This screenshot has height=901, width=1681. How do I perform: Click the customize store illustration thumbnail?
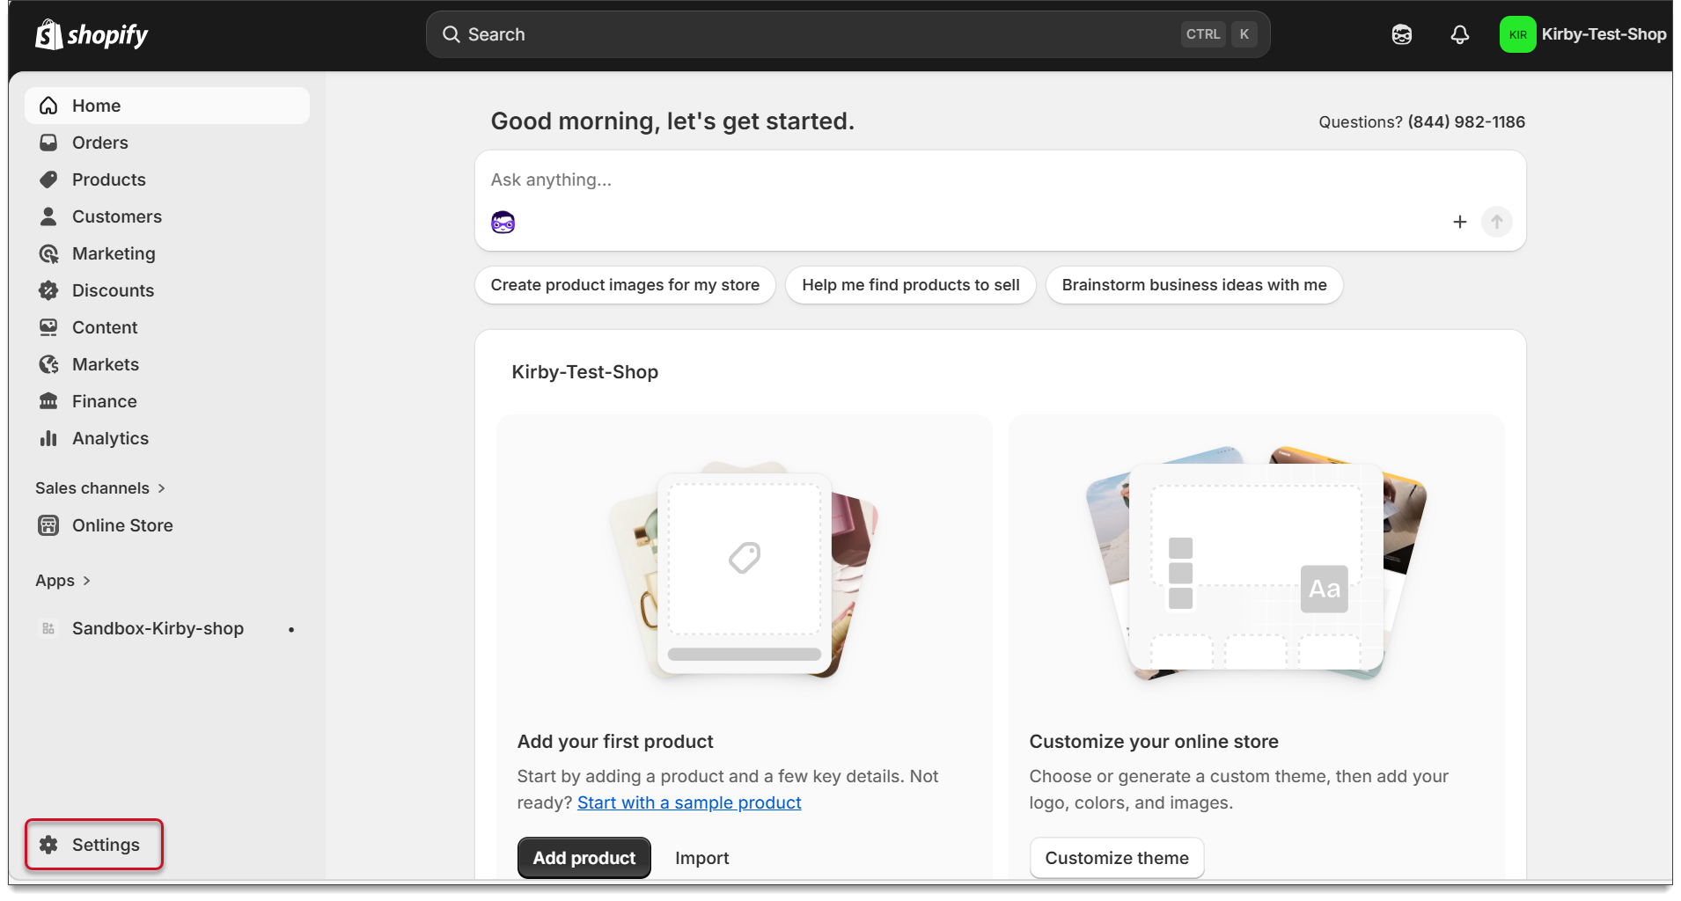1257,564
